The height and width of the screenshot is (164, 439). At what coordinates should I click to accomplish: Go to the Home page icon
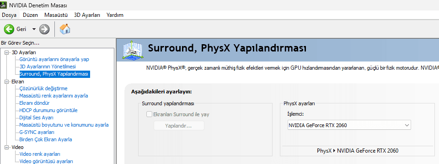coord(65,29)
